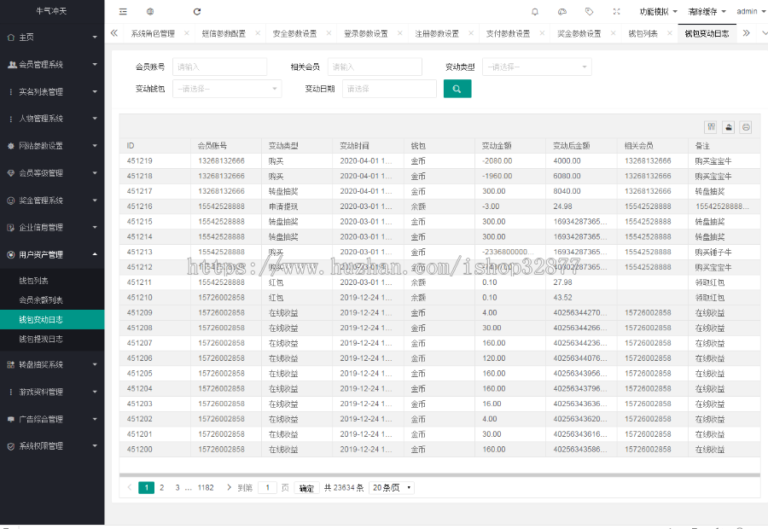Open the 变动类型 dropdown
The image size is (768, 529).
537,67
